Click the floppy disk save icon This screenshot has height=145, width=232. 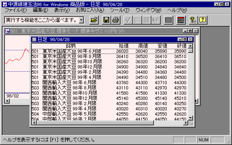(106, 20)
